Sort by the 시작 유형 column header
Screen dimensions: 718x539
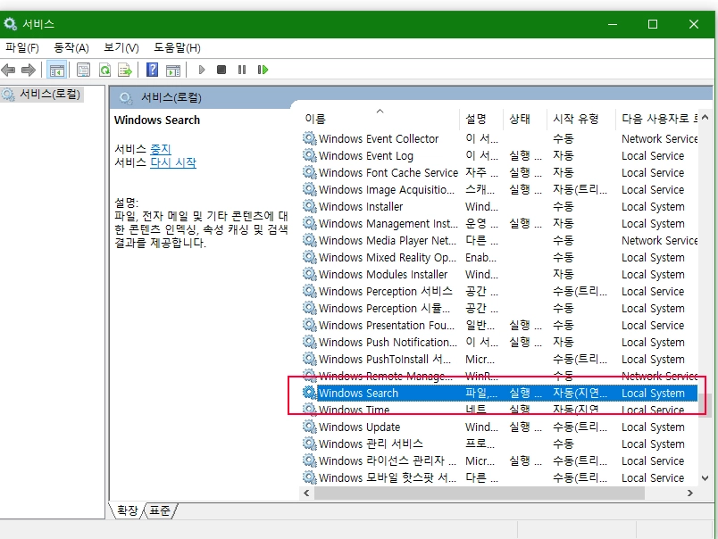tap(580, 119)
